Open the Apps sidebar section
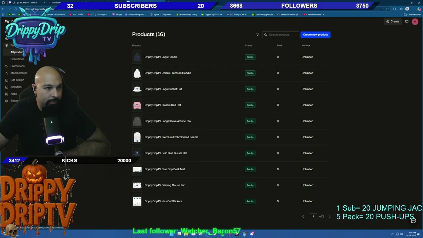 (x=14, y=94)
